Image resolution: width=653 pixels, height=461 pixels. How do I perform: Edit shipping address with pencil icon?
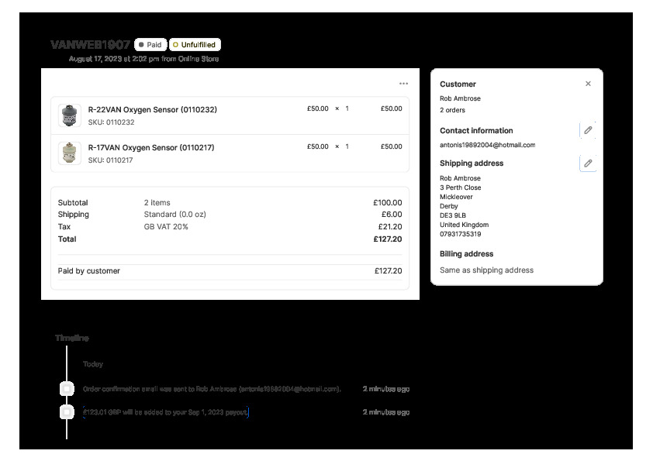click(x=588, y=163)
